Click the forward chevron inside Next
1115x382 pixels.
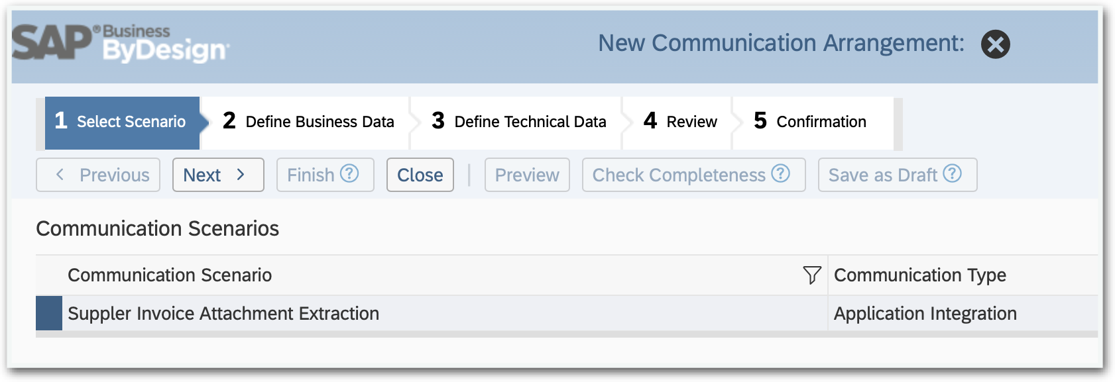click(240, 175)
